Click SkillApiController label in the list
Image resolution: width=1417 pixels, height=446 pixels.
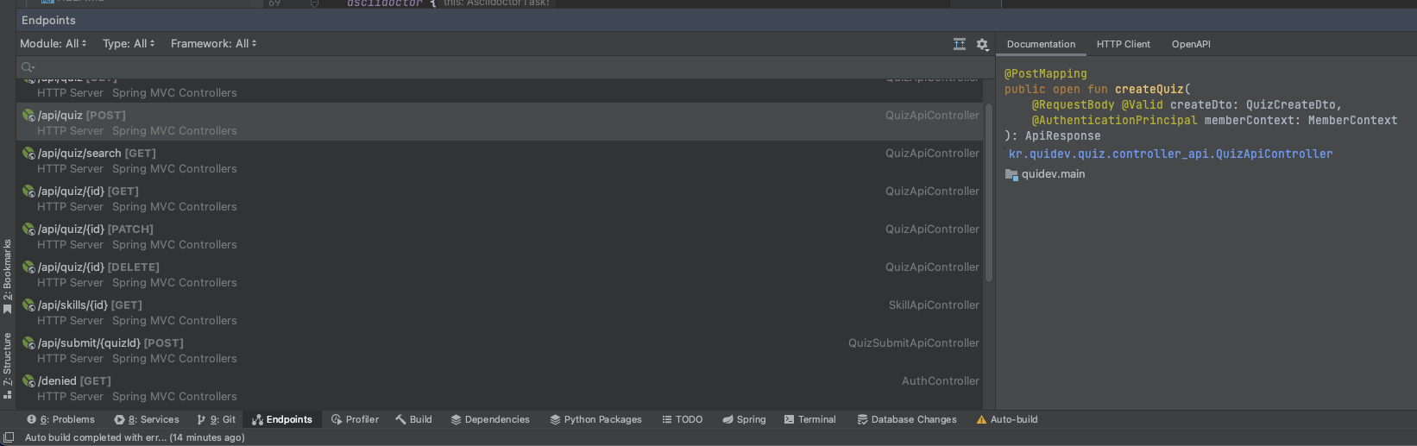(x=934, y=305)
